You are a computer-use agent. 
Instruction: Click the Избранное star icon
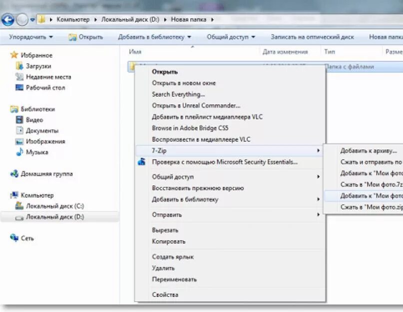point(14,55)
